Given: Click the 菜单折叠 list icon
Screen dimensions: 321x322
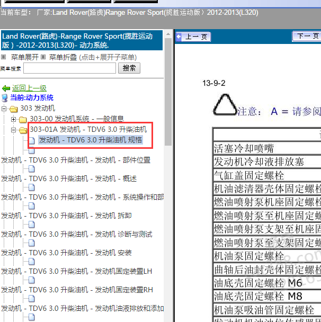Looking at the screenshot, I should [43, 57].
